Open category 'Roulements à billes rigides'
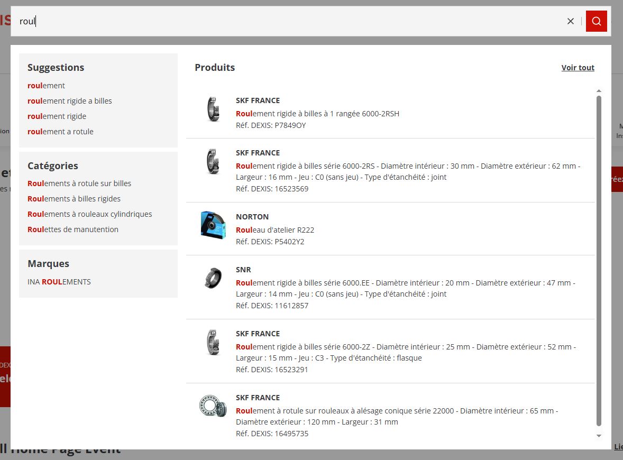Image resolution: width=623 pixels, height=460 pixels. [74, 199]
